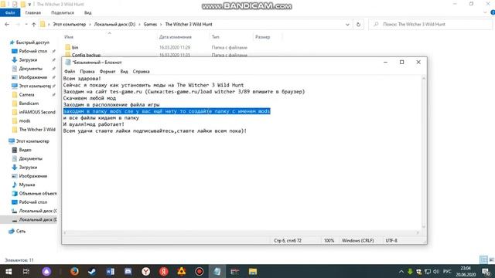Screen dimensions: 495x278
Task: Click the properties icon in Explorer title bar
Action: point(15,4)
